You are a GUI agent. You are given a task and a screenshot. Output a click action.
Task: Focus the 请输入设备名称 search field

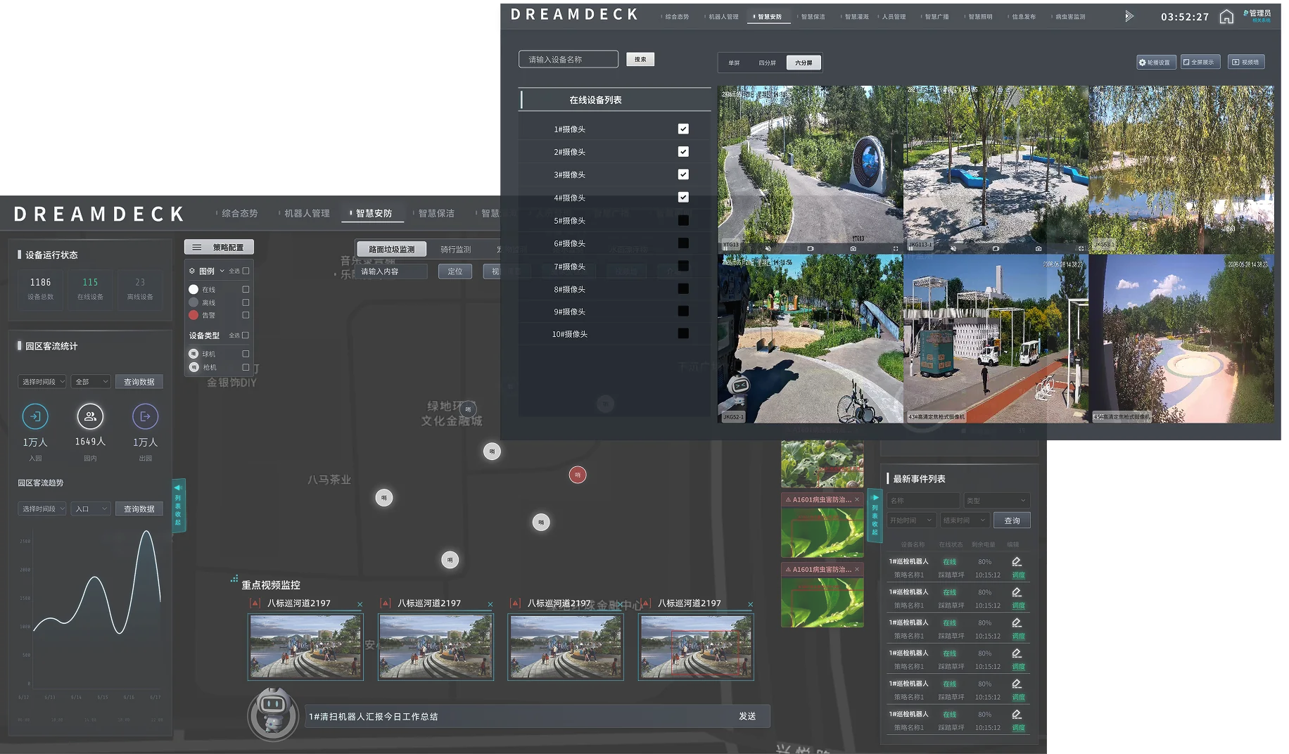click(x=569, y=59)
